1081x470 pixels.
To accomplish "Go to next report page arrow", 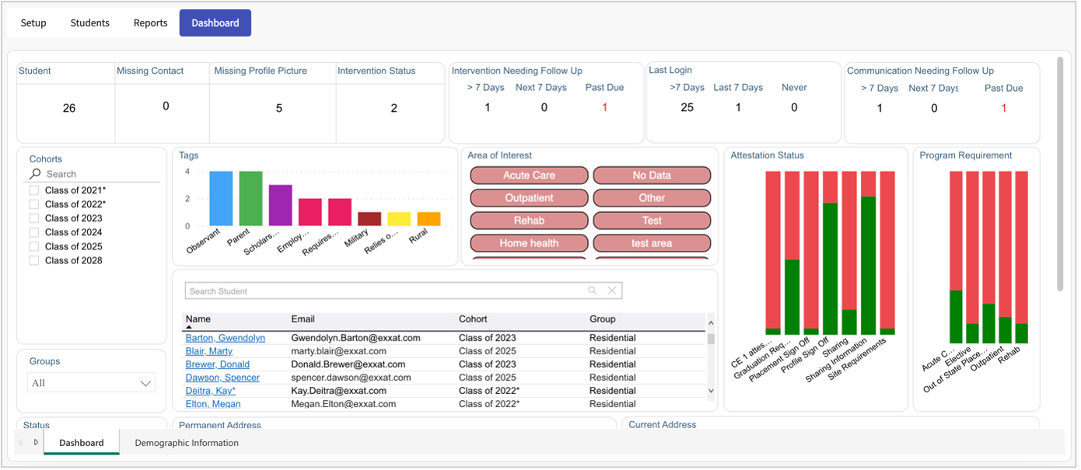I will point(36,442).
